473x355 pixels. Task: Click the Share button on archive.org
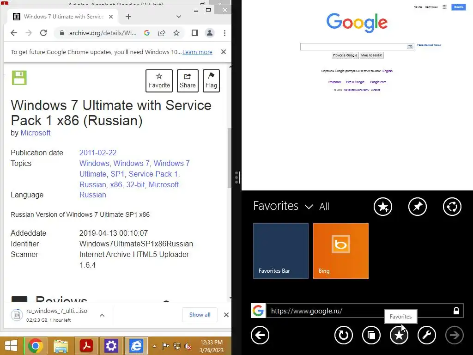(x=188, y=81)
